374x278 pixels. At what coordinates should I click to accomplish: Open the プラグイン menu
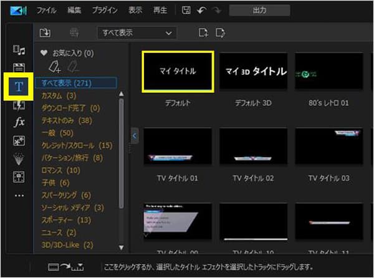click(x=105, y=10)
